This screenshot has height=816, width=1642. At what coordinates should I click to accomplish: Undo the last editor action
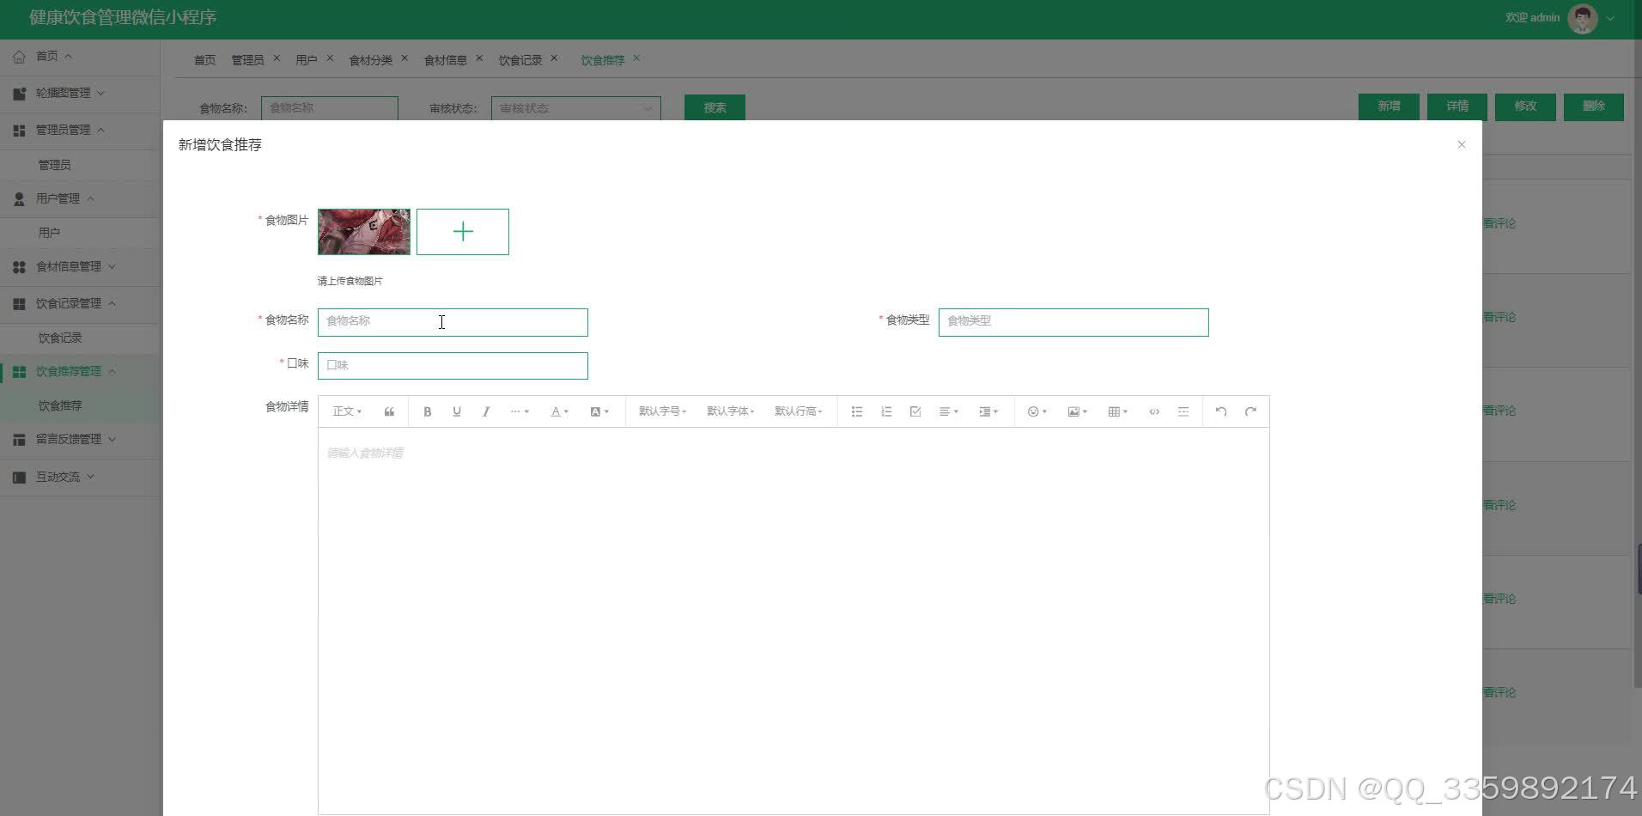coord(1221,411)
